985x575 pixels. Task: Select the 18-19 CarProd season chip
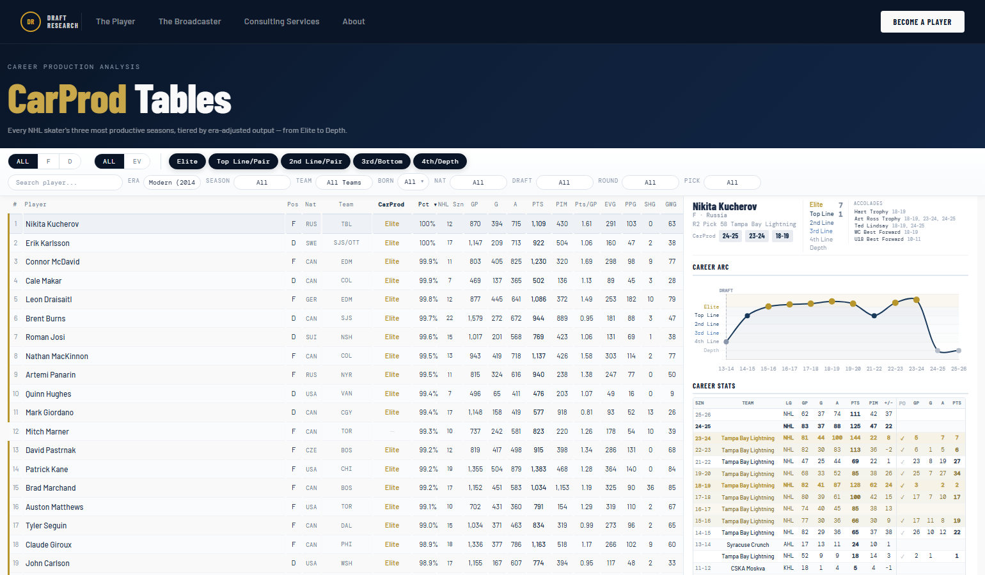(782, 236)
